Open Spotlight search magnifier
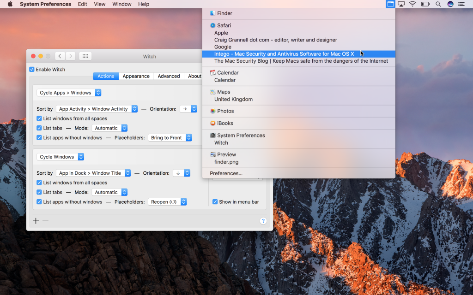Screen dimensions: 473x295 tap(438, 4)
